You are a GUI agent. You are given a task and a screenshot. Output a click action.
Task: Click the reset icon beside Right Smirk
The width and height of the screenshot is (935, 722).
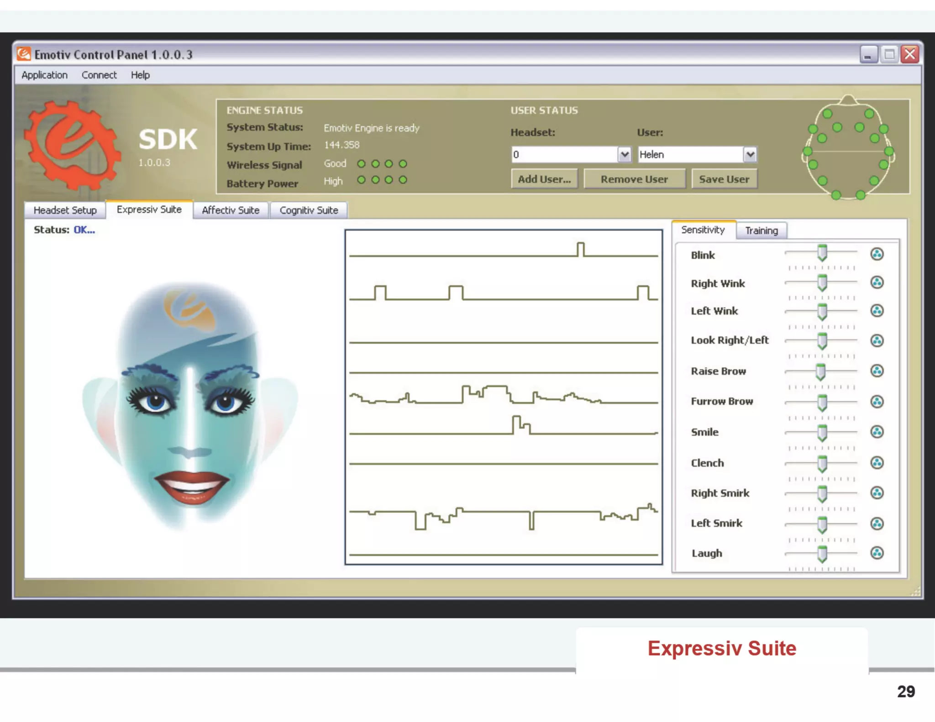tap(877, 493)
